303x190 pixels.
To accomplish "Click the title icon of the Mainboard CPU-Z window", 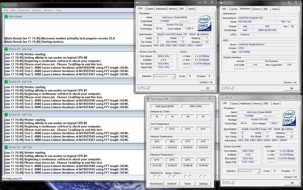I will pos(221,3).
